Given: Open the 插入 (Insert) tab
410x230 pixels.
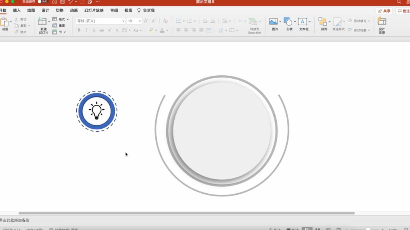Looking at the screenshot, I should coord(17,11).
